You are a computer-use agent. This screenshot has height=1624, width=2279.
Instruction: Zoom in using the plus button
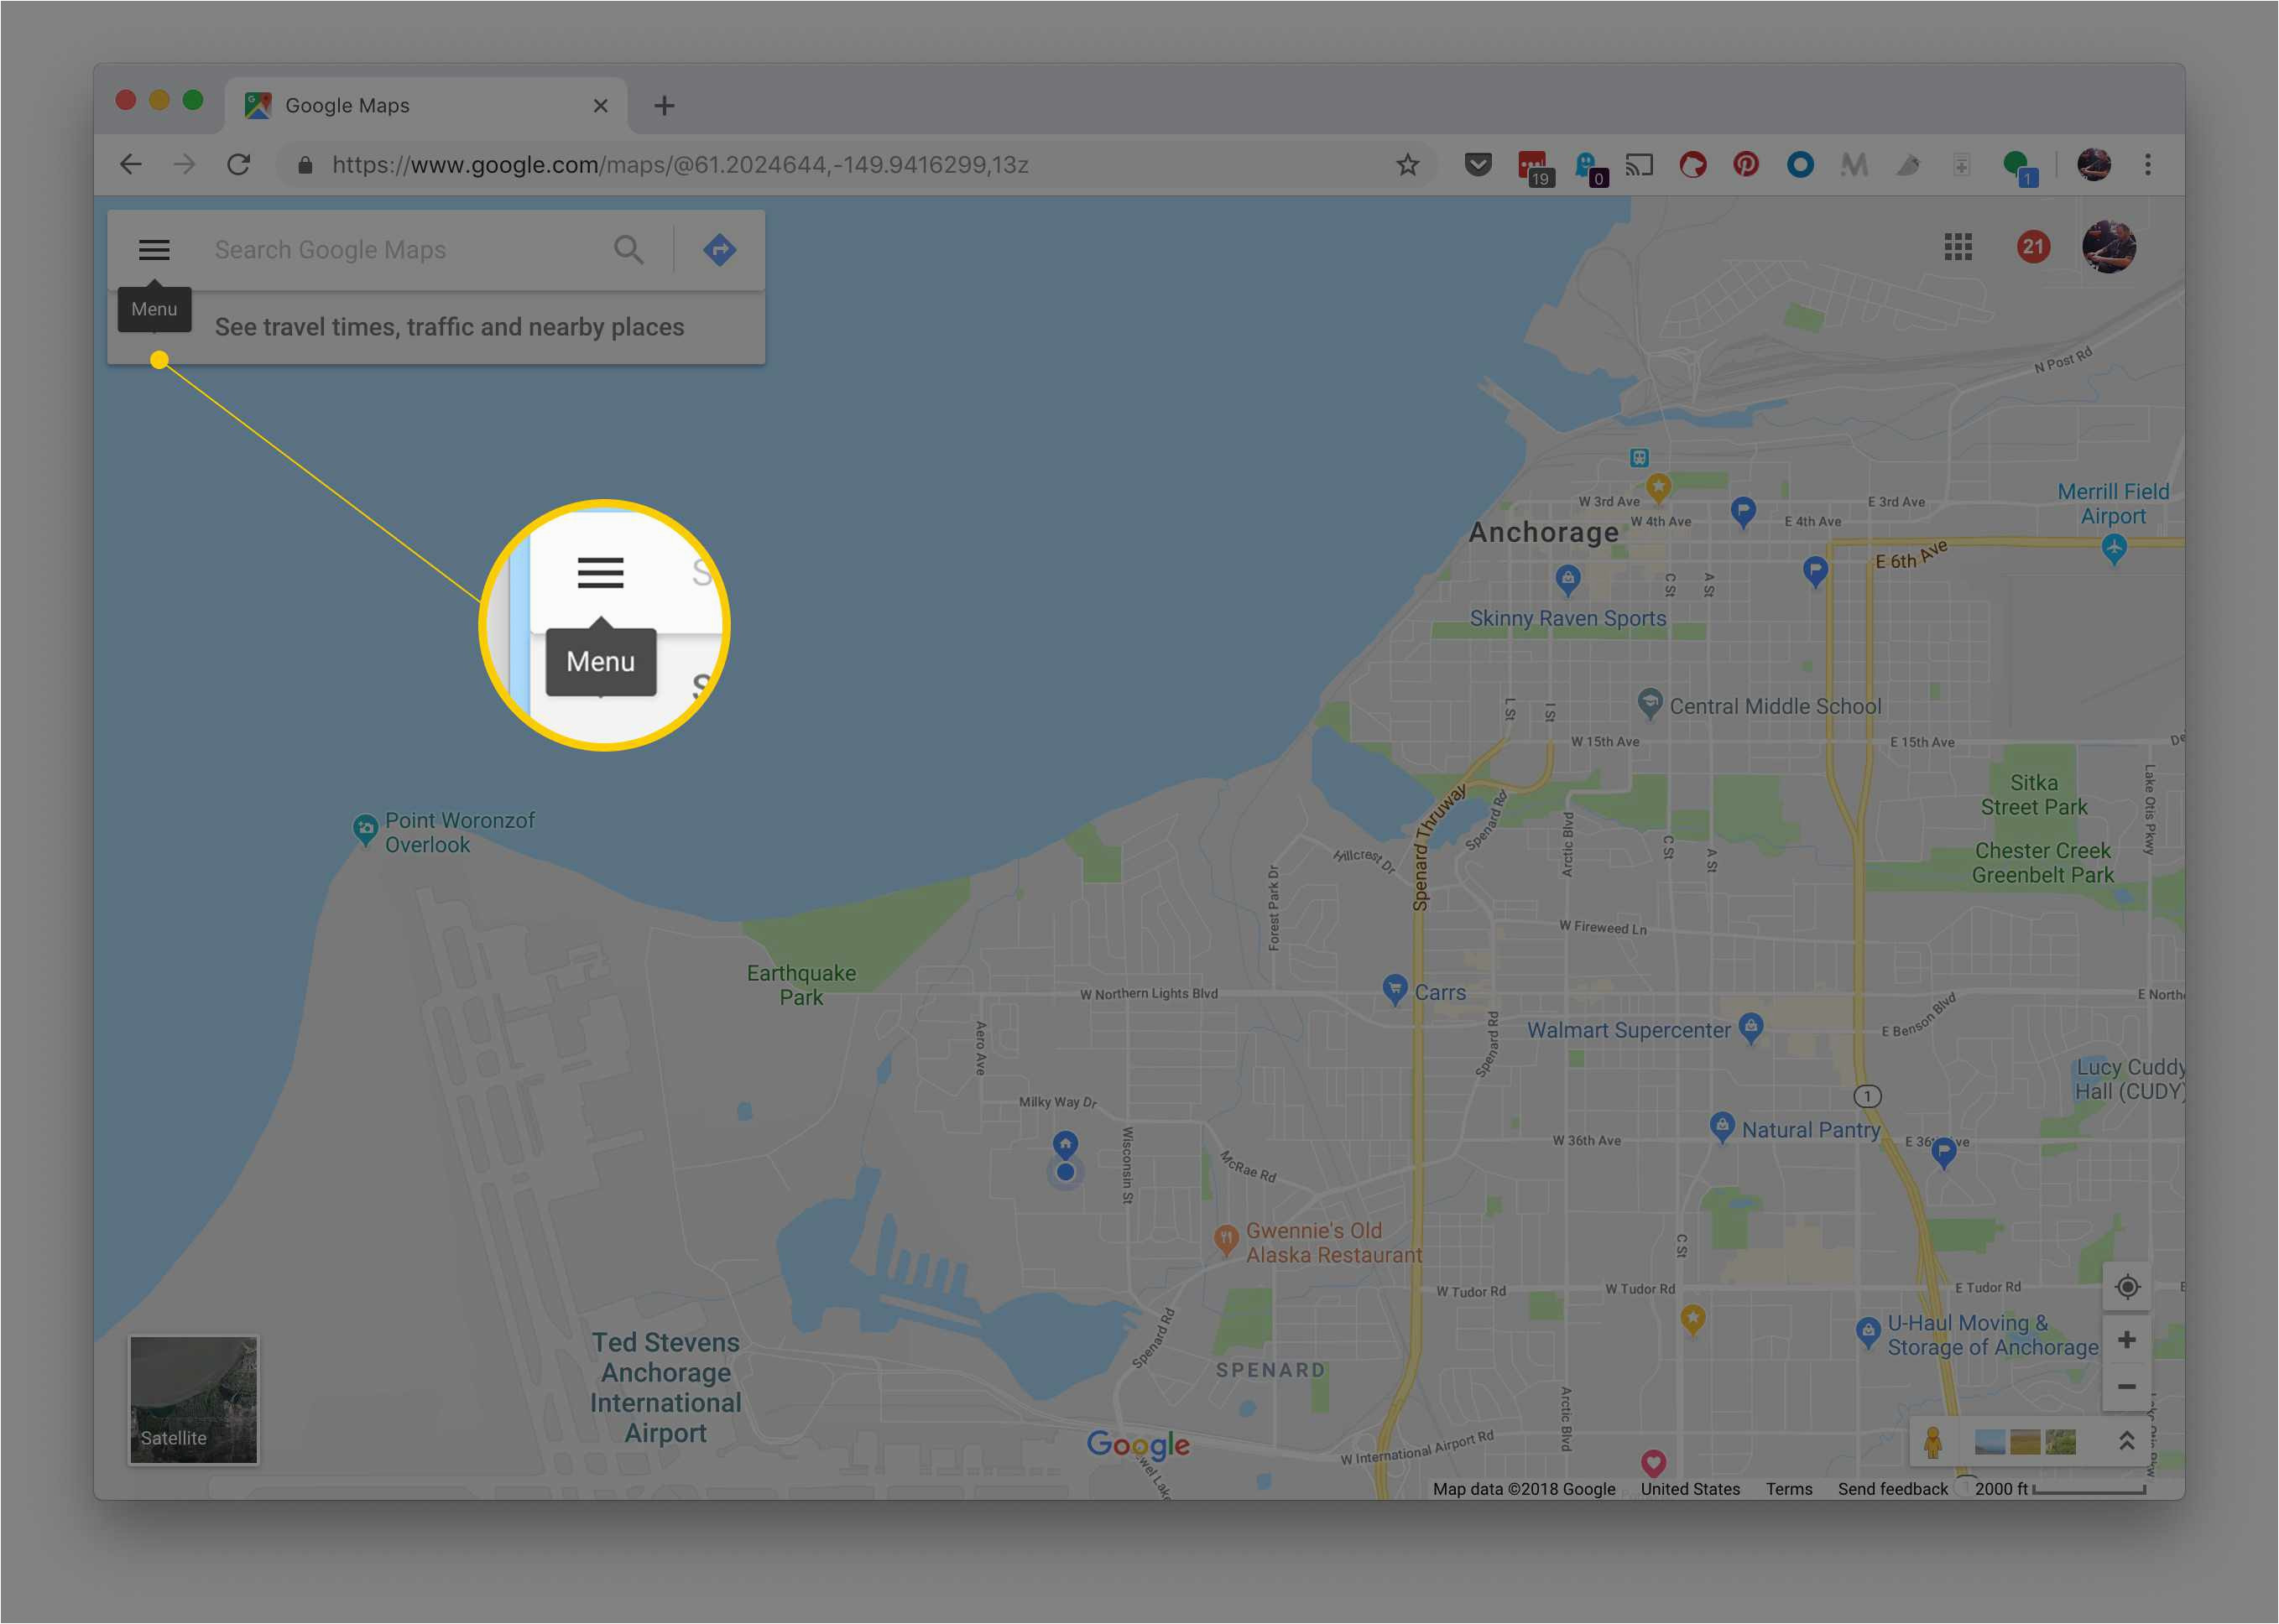2127,1340
